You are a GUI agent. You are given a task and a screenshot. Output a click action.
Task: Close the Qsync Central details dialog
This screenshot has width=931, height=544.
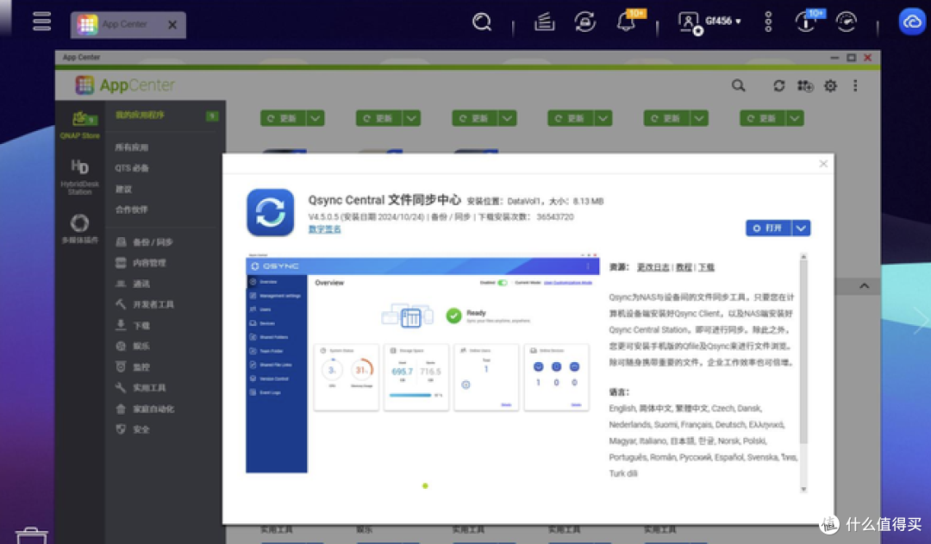823,164
